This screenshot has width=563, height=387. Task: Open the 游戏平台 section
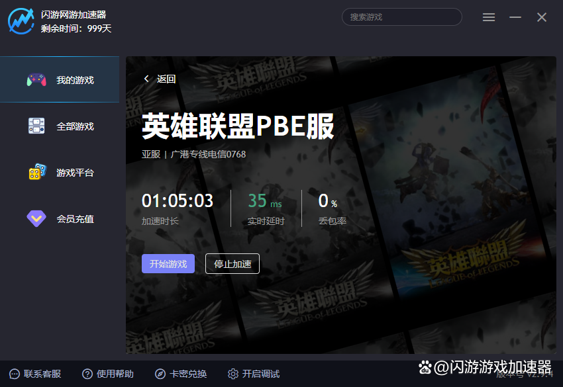coord(60,173)
